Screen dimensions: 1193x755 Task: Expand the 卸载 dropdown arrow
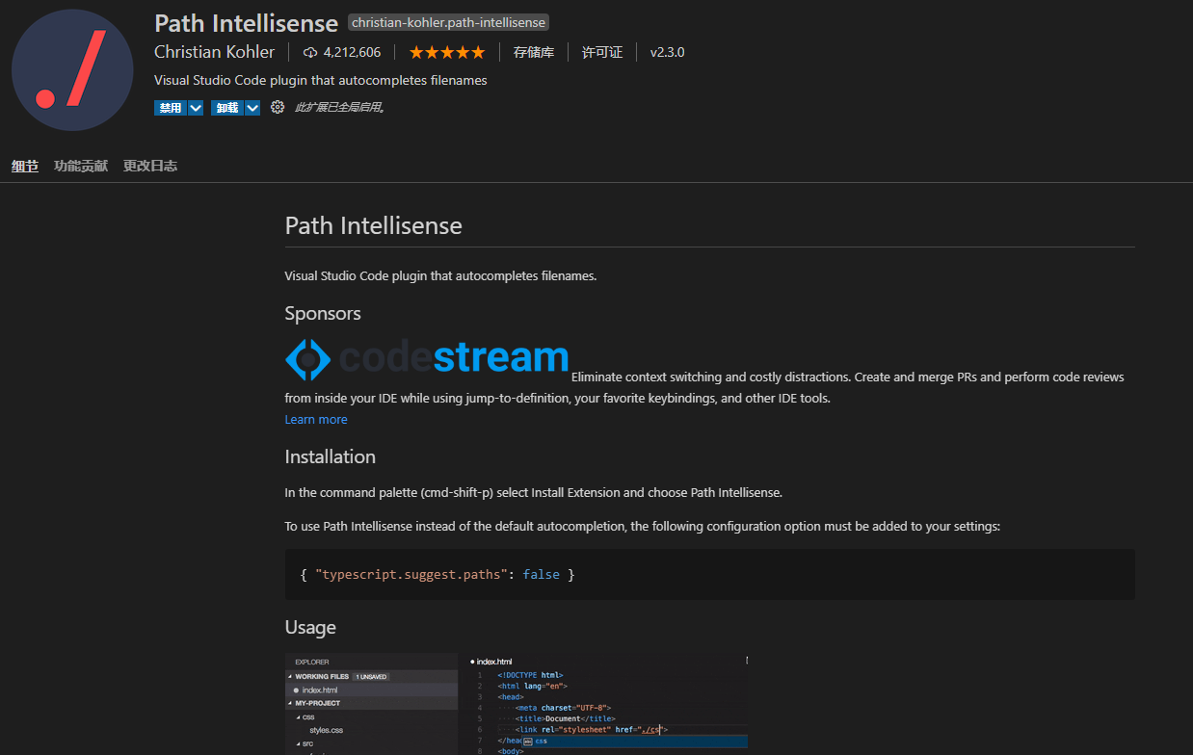pos(252,108)
